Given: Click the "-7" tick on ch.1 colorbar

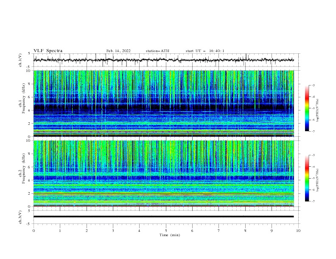Looking at the screenshot, I should (313, 131).
